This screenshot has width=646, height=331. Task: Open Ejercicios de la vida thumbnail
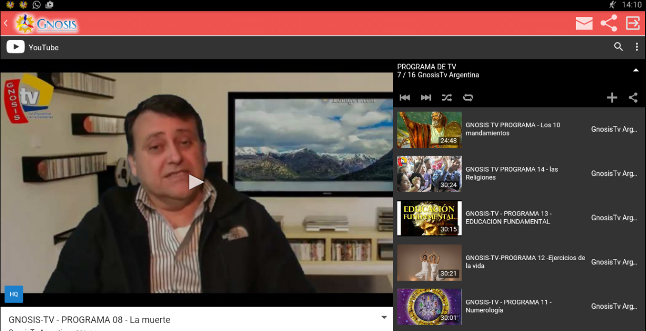(429, 262)
